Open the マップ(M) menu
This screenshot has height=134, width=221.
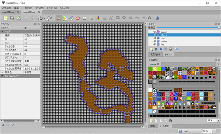39,8
